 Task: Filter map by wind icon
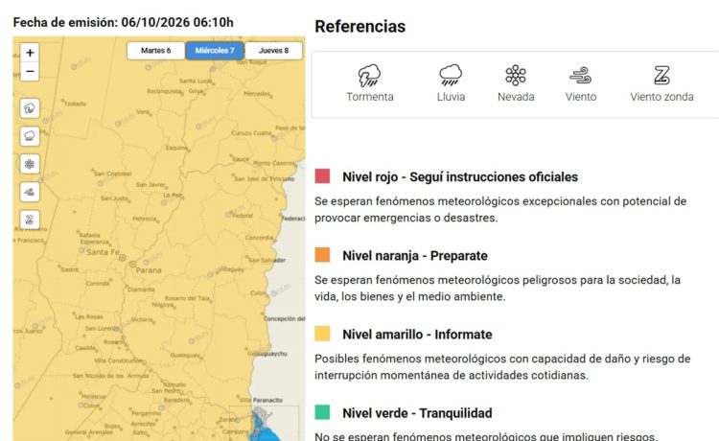click(30, 192)
